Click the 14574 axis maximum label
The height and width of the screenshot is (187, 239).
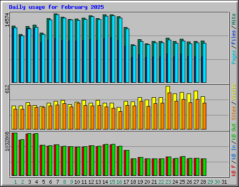click(7, 20)
